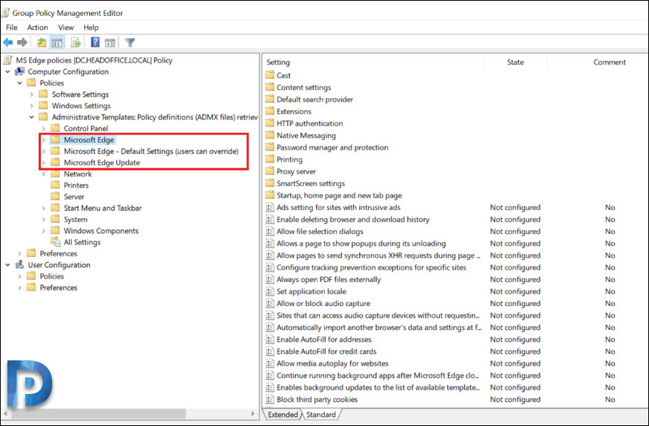
Task: Select 'Always open PDF files externally' setting
Action: coord(329,279)
